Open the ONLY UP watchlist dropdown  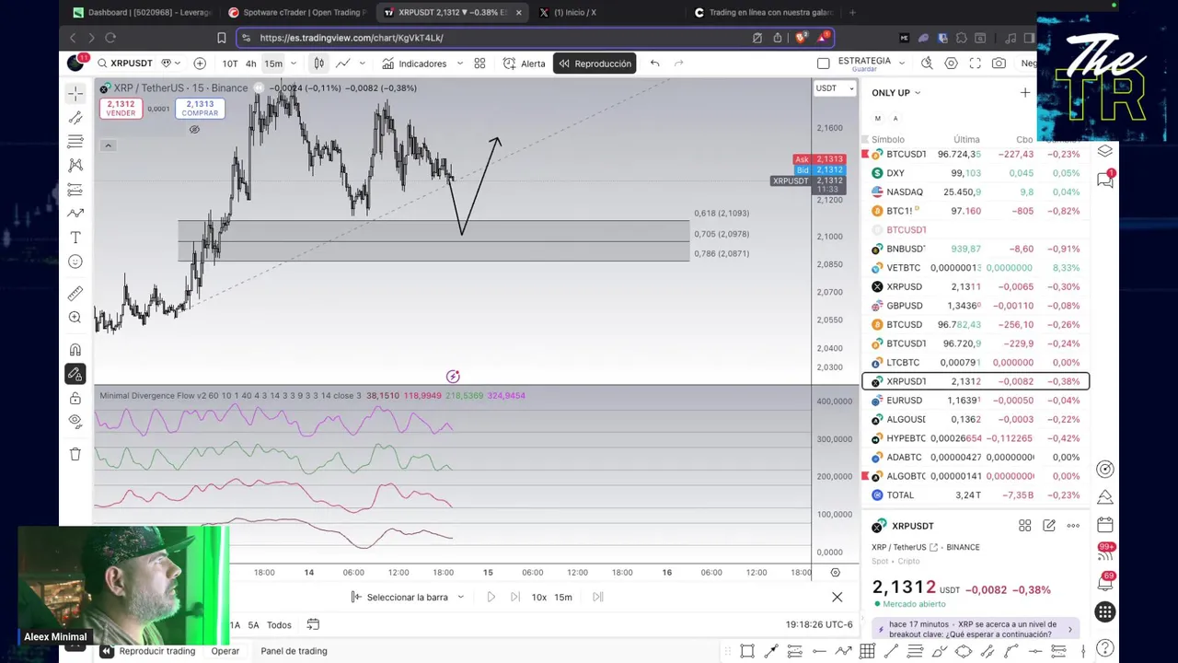pos(896,93)
